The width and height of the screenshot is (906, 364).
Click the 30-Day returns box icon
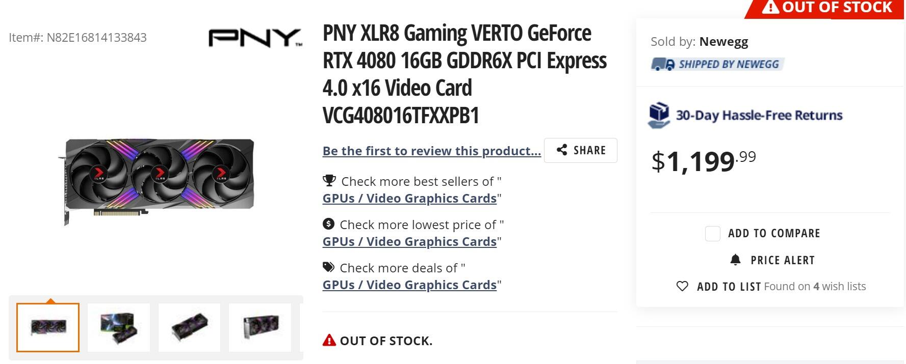click(659, 115)
